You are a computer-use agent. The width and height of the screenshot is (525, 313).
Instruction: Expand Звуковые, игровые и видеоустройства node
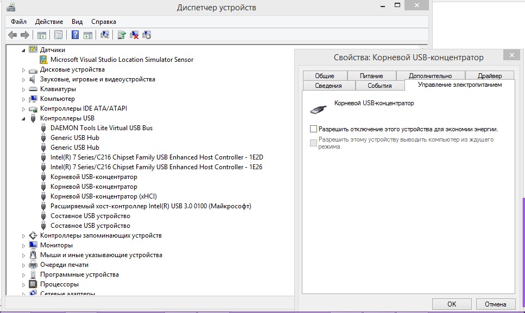(23, 80)
